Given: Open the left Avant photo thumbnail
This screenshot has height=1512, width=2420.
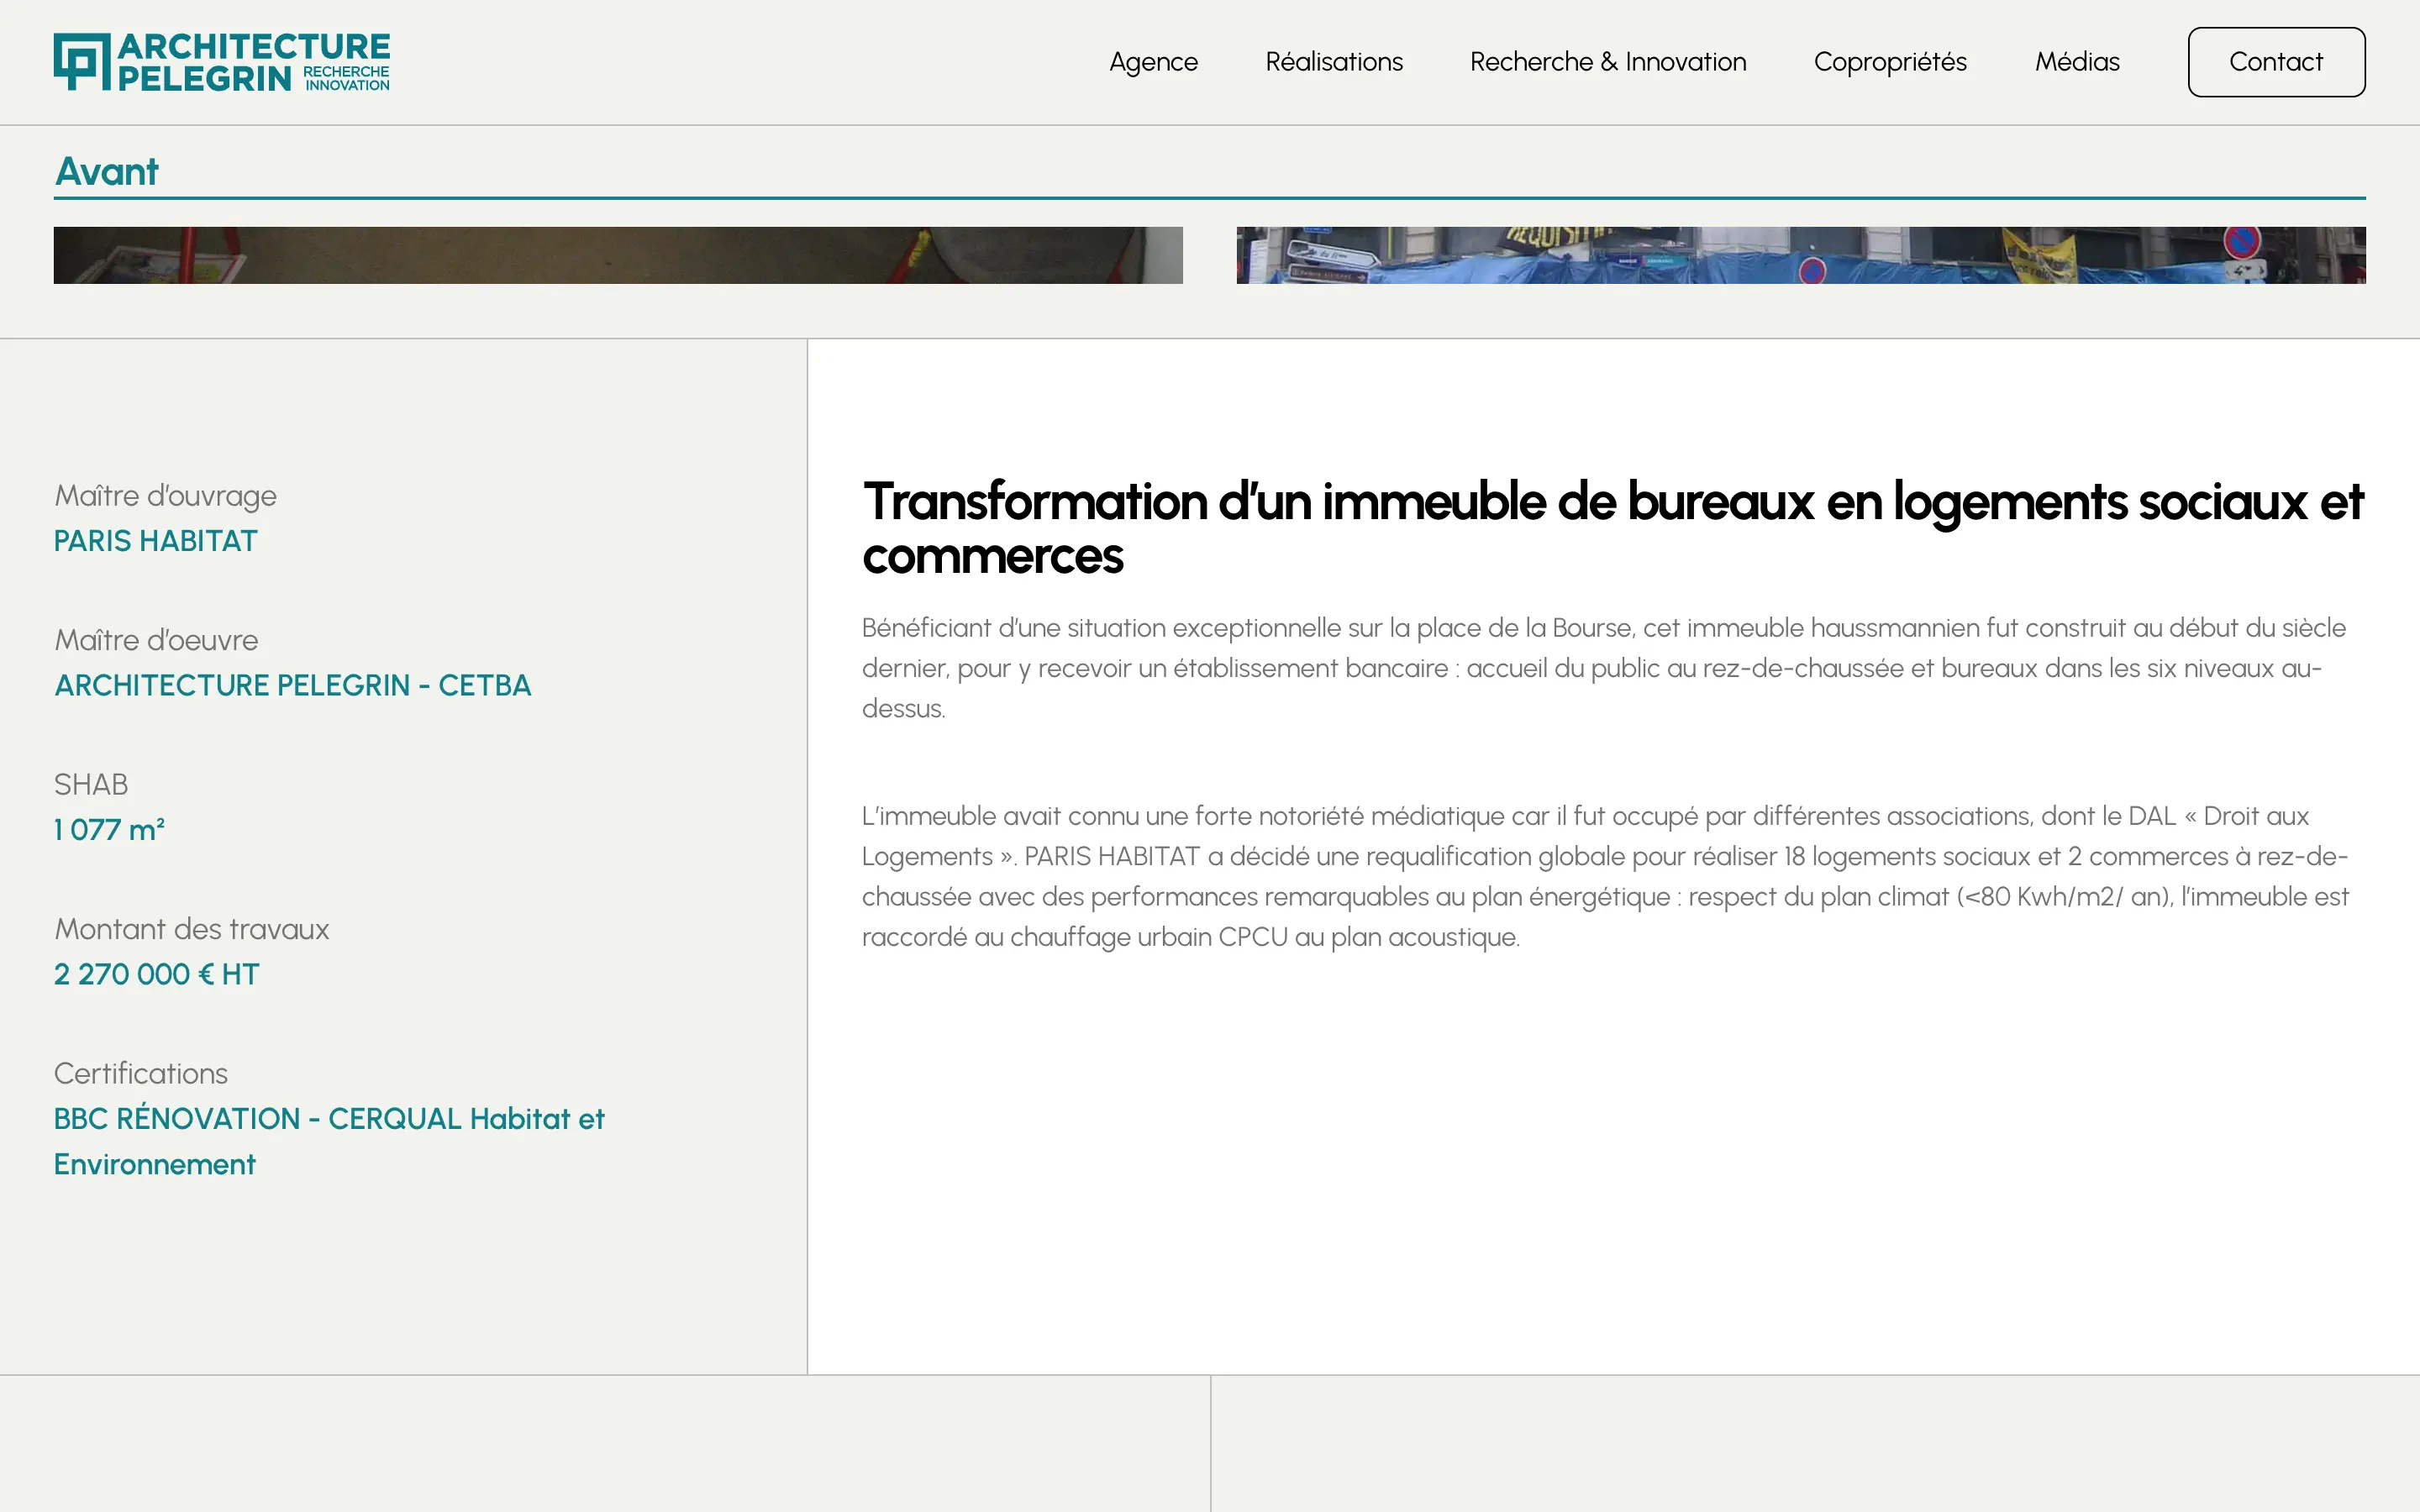Looking at the screenshot, I should tap(618, 255).
